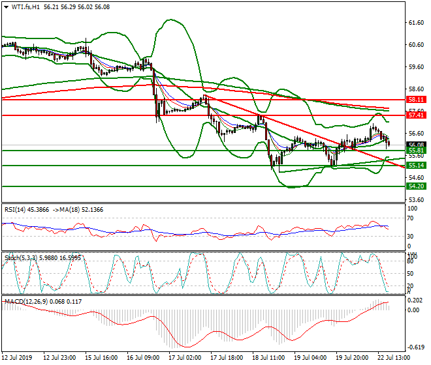Image resolution: width=431 pixels, height=365 pixels.
Task: Click the 22 Jul 13:00 time axis label
Action: click(x=394, y=358)
